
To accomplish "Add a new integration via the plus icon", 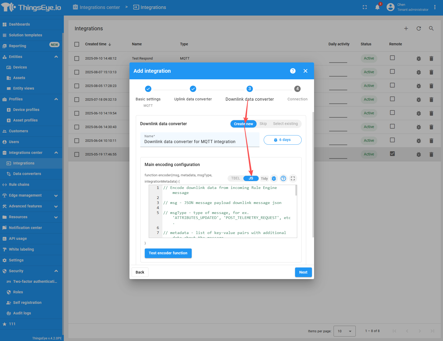I will point(406,28).
